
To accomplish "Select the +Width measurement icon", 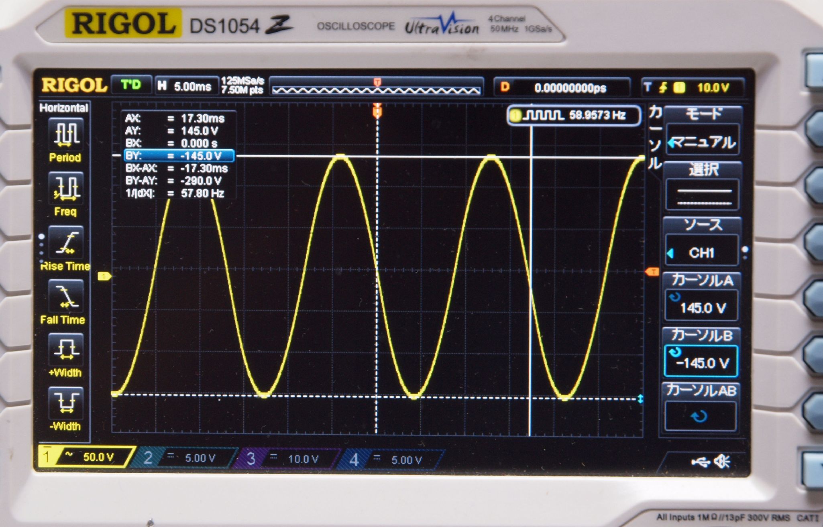I will [x=66, y=349].
